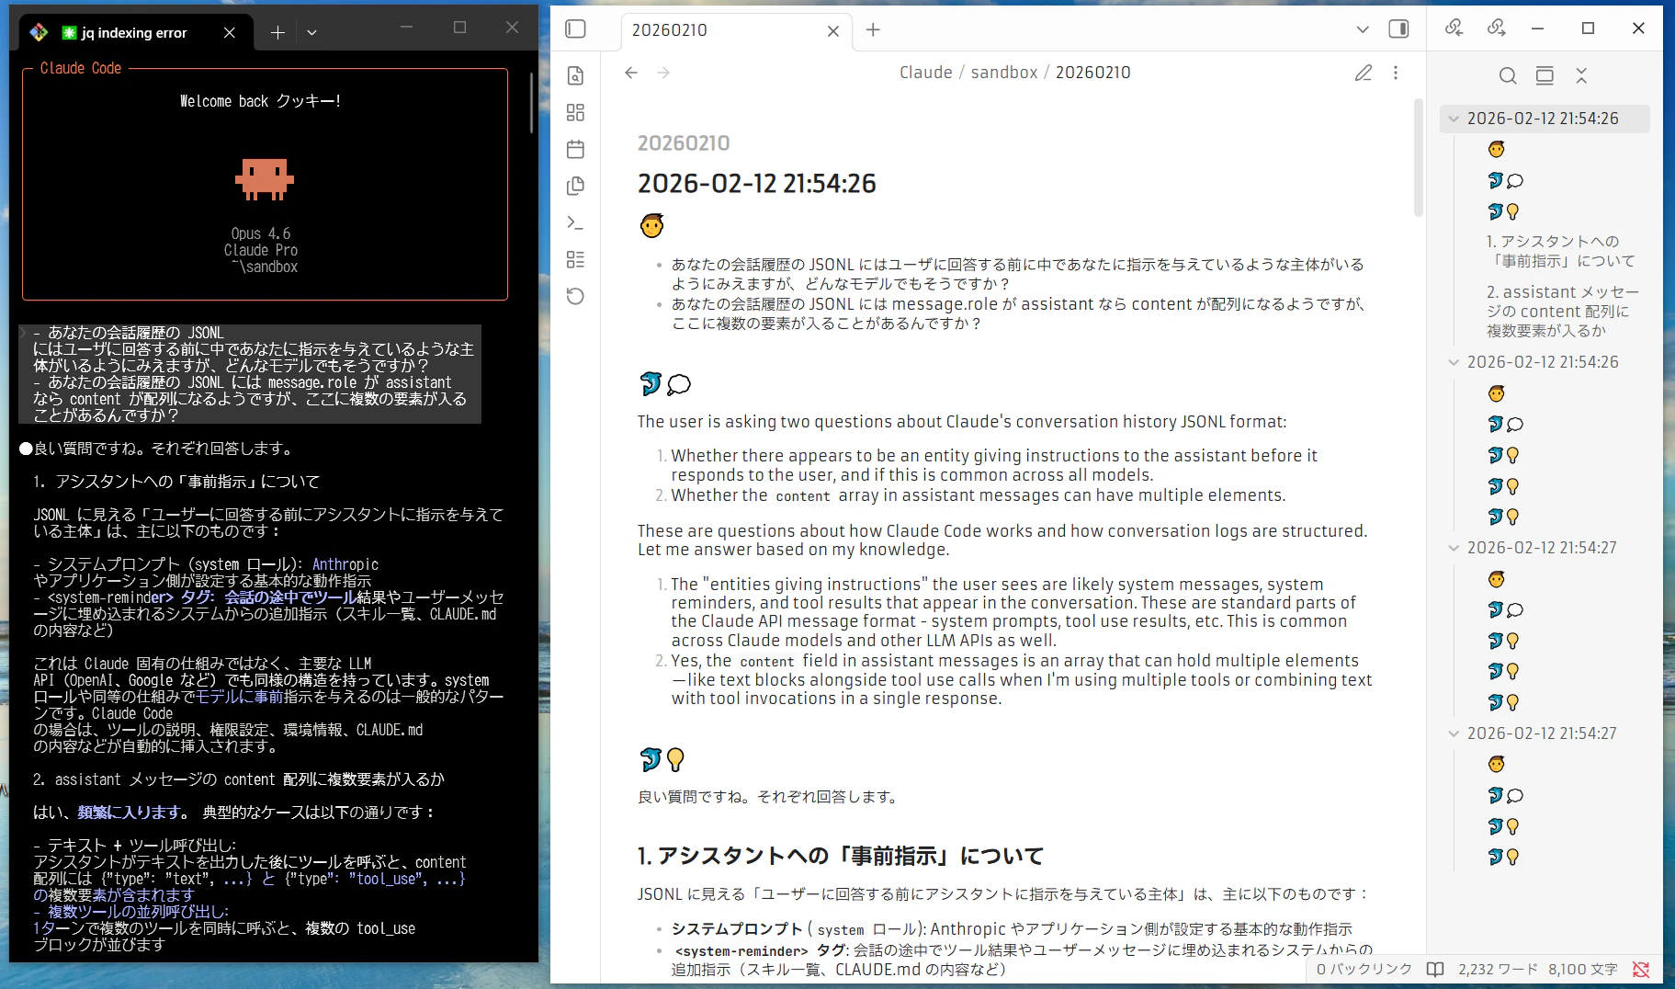Select the jq indexing error terminal tab
This screenshot has height=989, width=1675.
click(134, 33)
